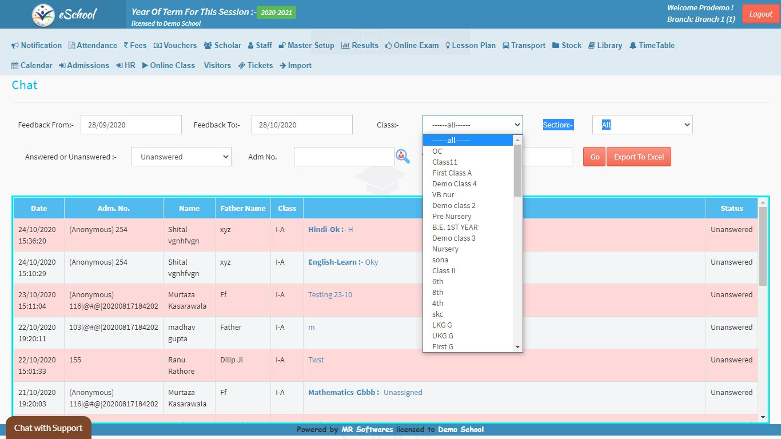Screen dimensions: 781x439
Task: Click Export To Excel button
Action: point(639,157)
